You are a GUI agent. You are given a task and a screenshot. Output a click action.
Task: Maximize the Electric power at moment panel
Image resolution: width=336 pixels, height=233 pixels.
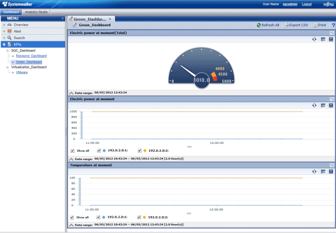point(332,99)
